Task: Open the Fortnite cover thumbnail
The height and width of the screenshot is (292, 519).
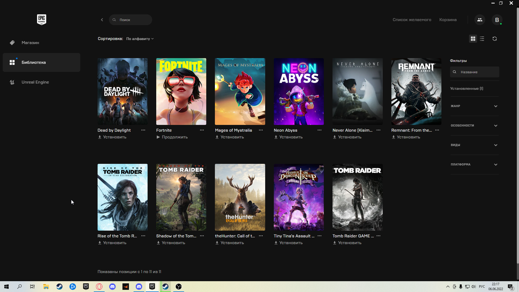Action: coord(181,91)
